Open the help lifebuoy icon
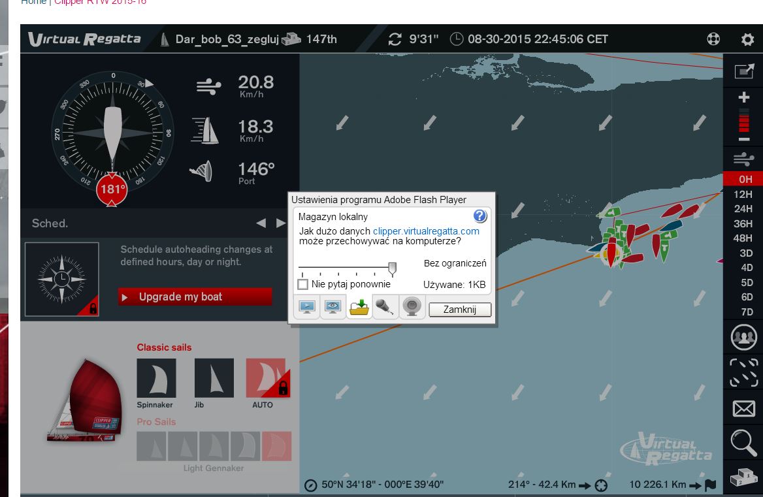This screenshot has height=497, width=763. click(713, 39)
